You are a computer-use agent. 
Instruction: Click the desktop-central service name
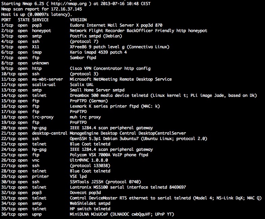pyautogui.click(x=50, y=133)
